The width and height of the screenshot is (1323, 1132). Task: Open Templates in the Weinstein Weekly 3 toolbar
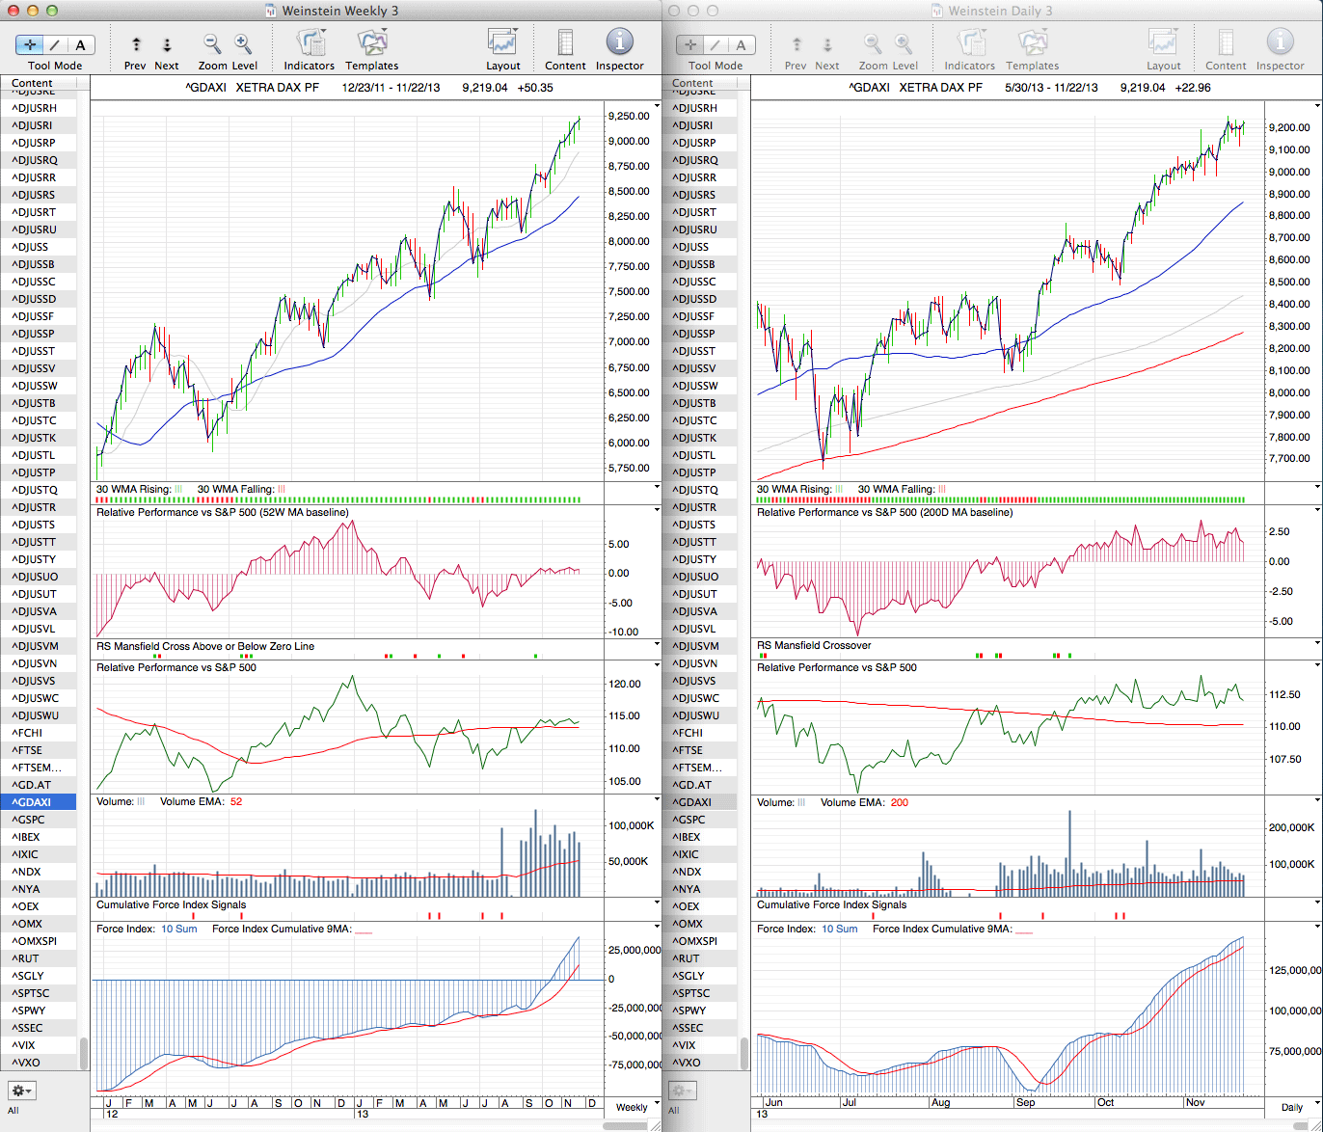click(371, 44)
